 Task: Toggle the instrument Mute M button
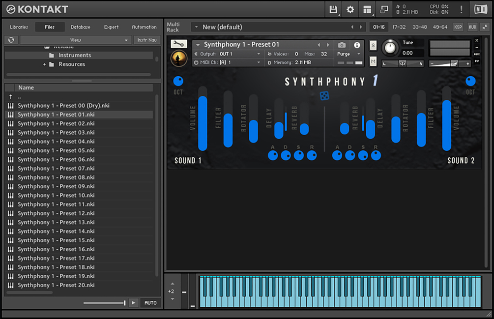click(x=373, y=61)
